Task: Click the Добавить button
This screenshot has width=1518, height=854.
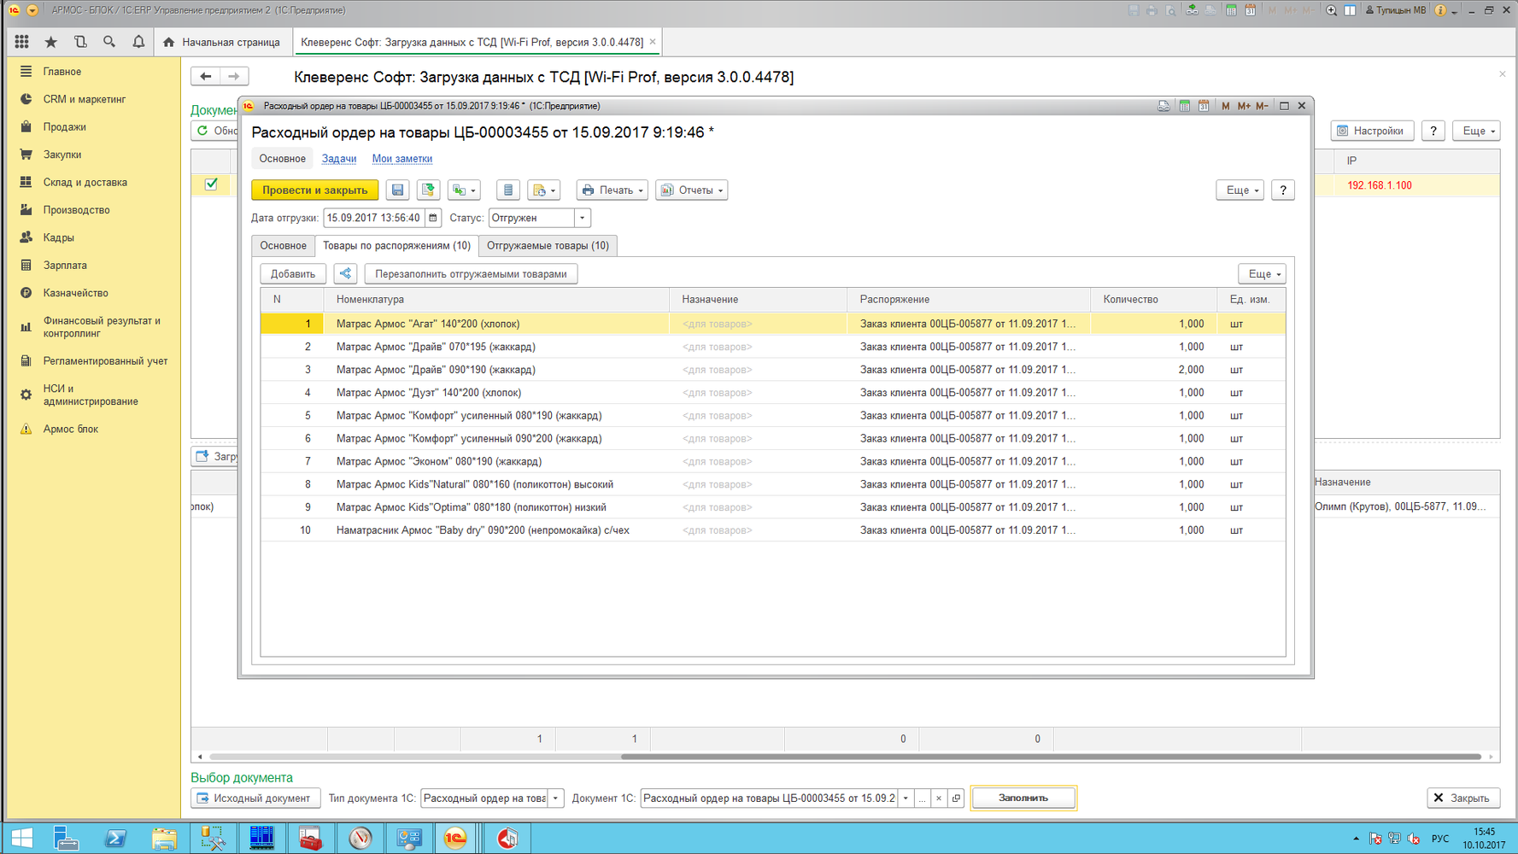Action: (x=293, y=274)
